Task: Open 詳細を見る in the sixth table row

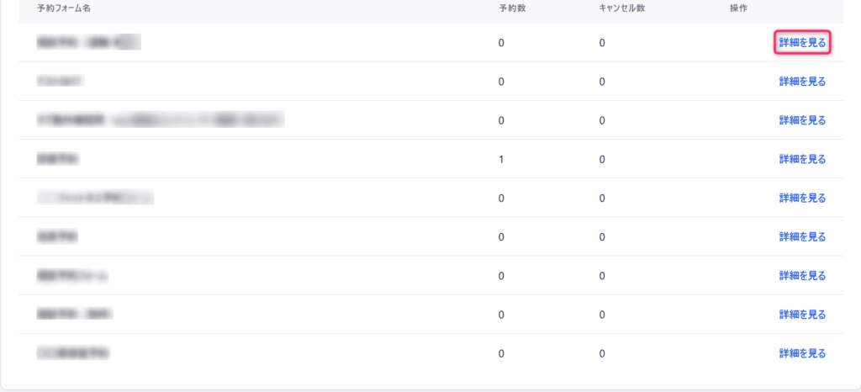Action: [802, 237]
